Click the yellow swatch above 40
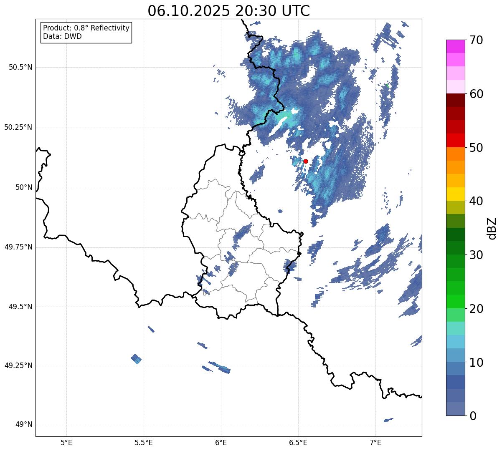 click(x=455, y=194)
